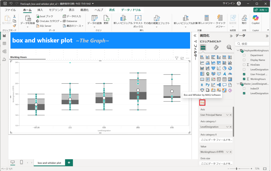The height and width of the screenshot is (171, 271).
Task: Uncheck the WorkingHours field checkbox
Action: coord(244,79)
